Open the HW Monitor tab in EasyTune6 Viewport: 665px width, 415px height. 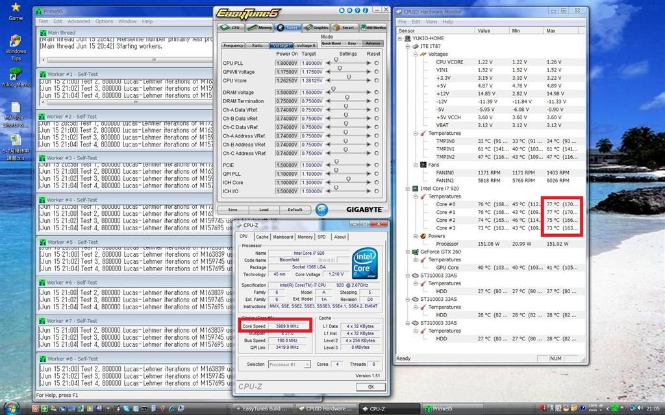[373, 27]
